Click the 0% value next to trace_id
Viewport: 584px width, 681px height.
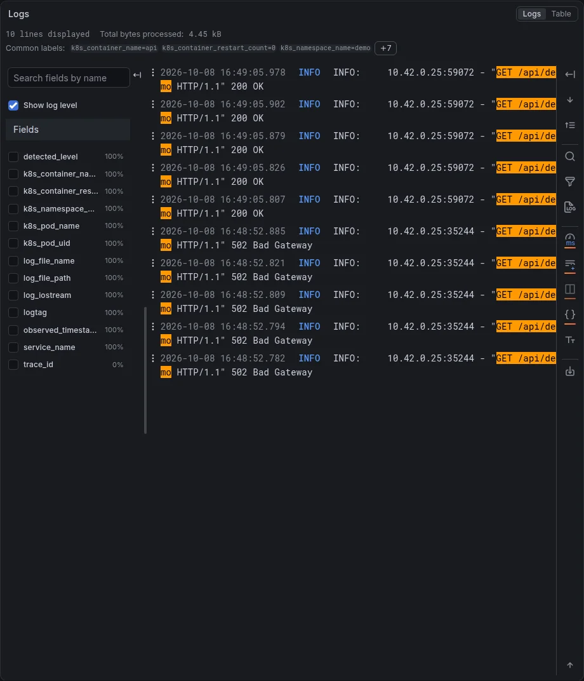click(x=117, y=365)
